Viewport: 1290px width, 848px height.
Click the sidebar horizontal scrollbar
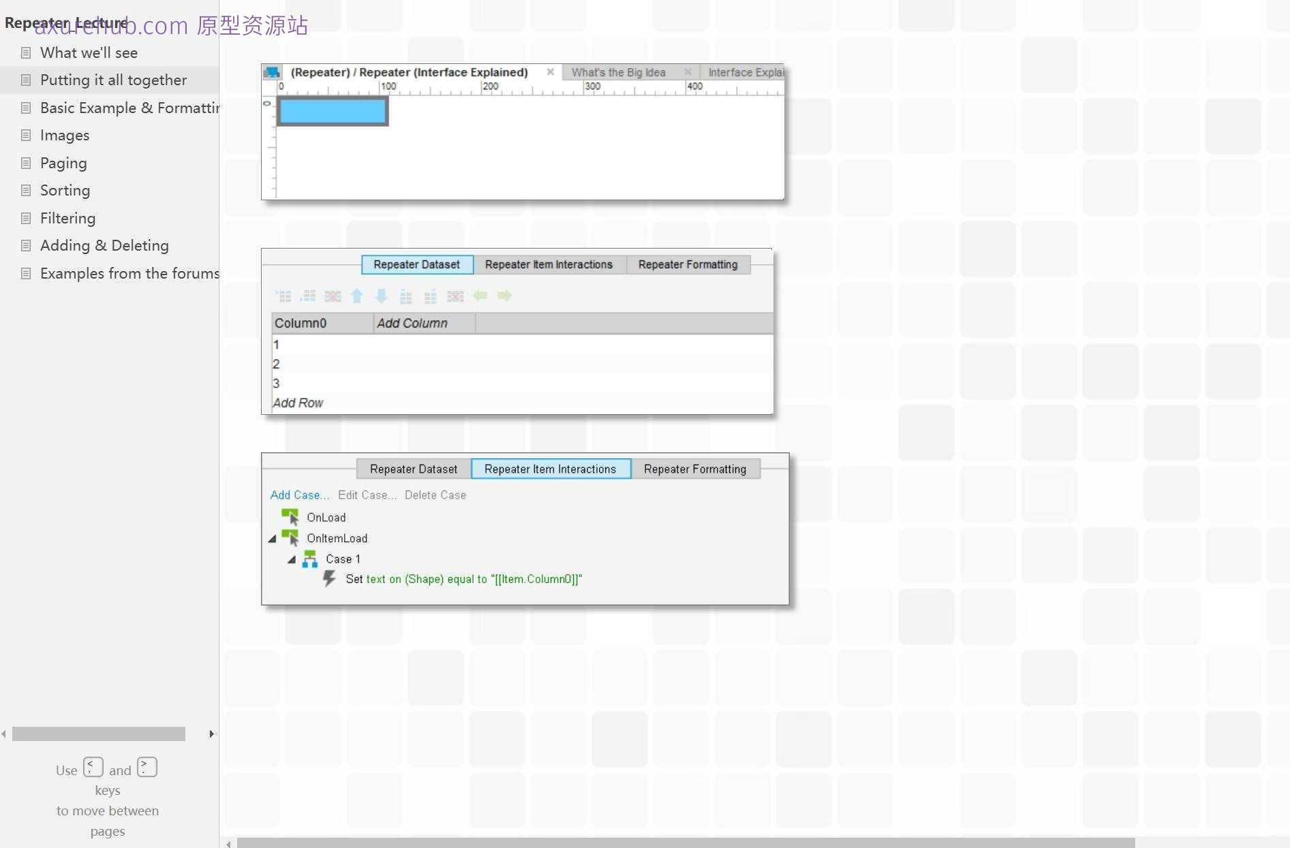coord(99,734)
